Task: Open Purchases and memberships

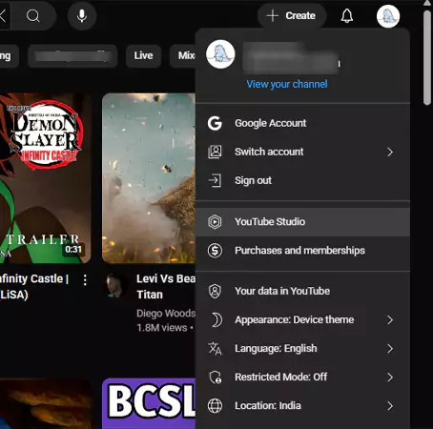Action: (302, 251)
